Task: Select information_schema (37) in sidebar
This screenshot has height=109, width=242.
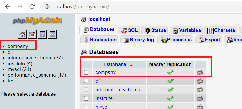Action: click(35, 58)
